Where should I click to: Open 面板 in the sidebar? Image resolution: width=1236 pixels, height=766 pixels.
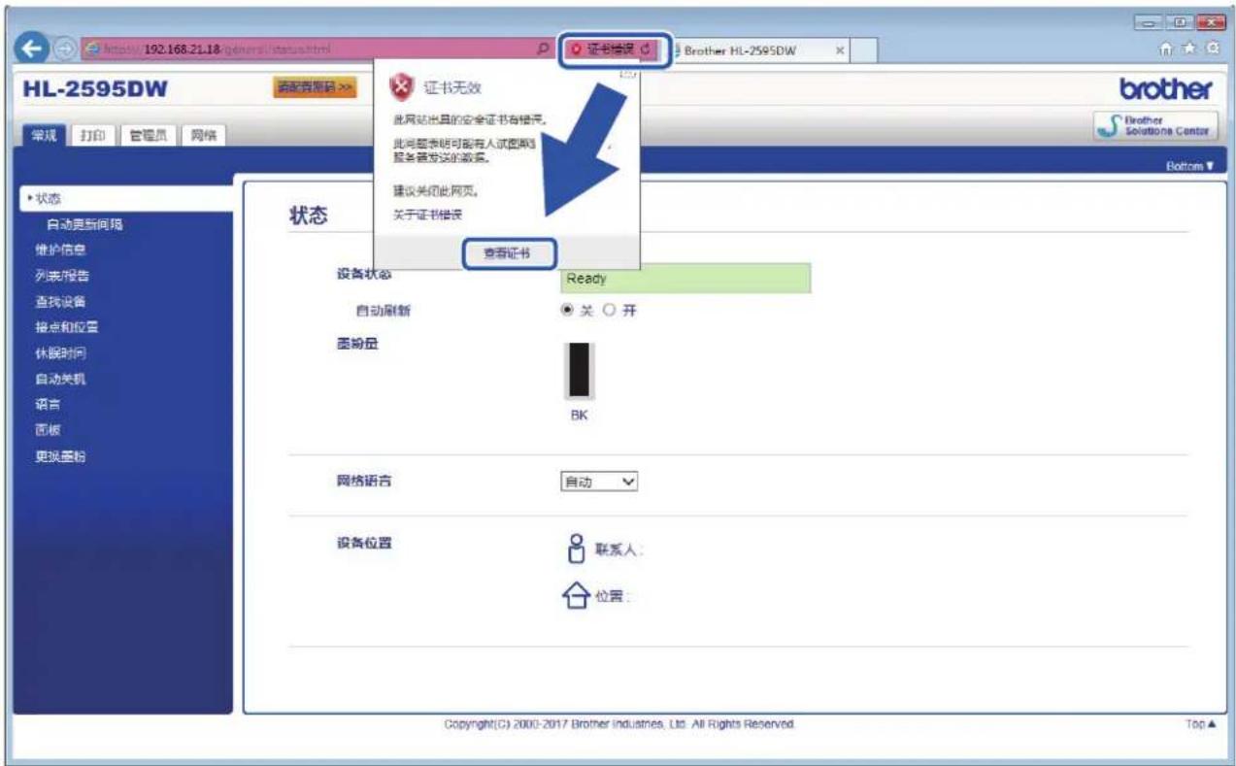pos(48,430)
